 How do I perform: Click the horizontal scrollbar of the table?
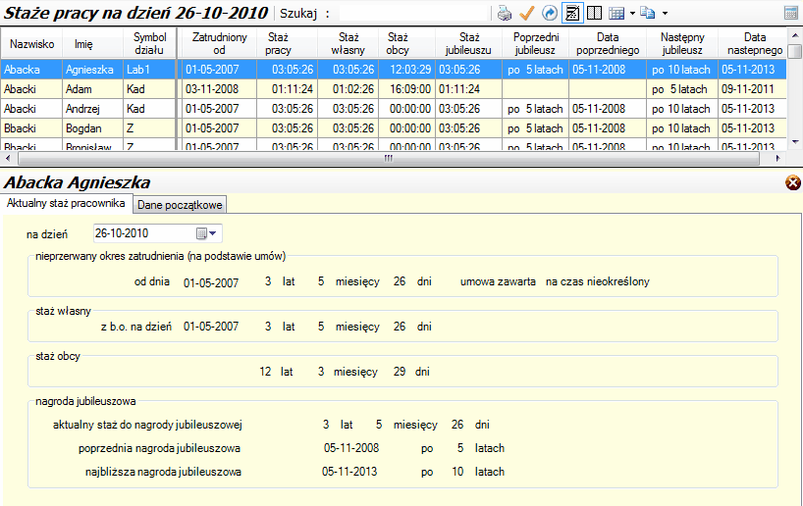pyautogui.click(x=388, y=159)
